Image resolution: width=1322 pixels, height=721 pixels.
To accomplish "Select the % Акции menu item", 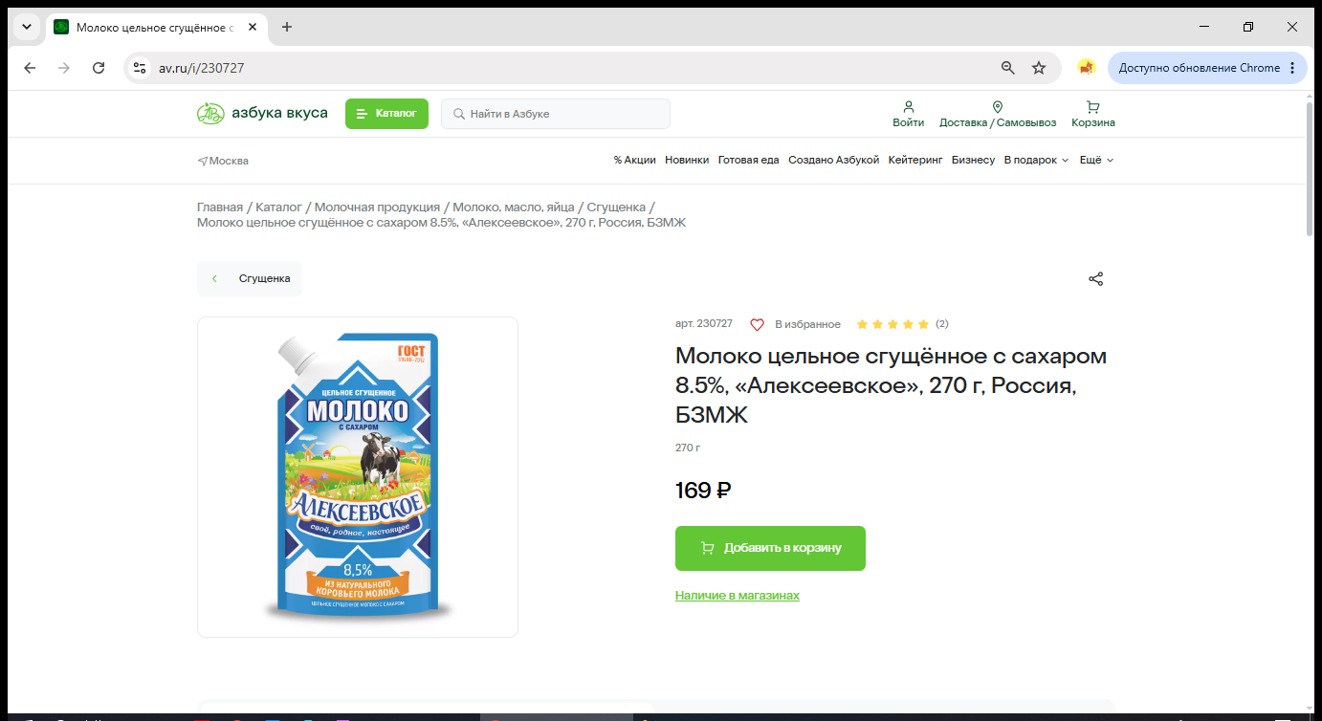I will coord(635,161).
